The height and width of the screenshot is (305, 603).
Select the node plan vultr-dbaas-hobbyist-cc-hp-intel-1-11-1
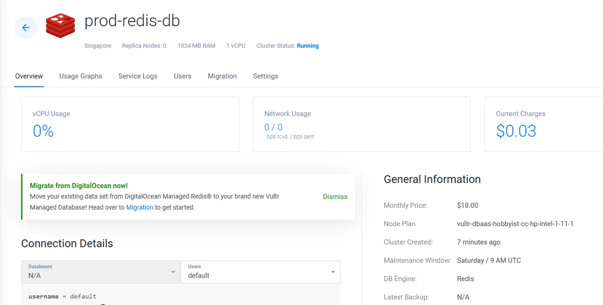[515, 224]
